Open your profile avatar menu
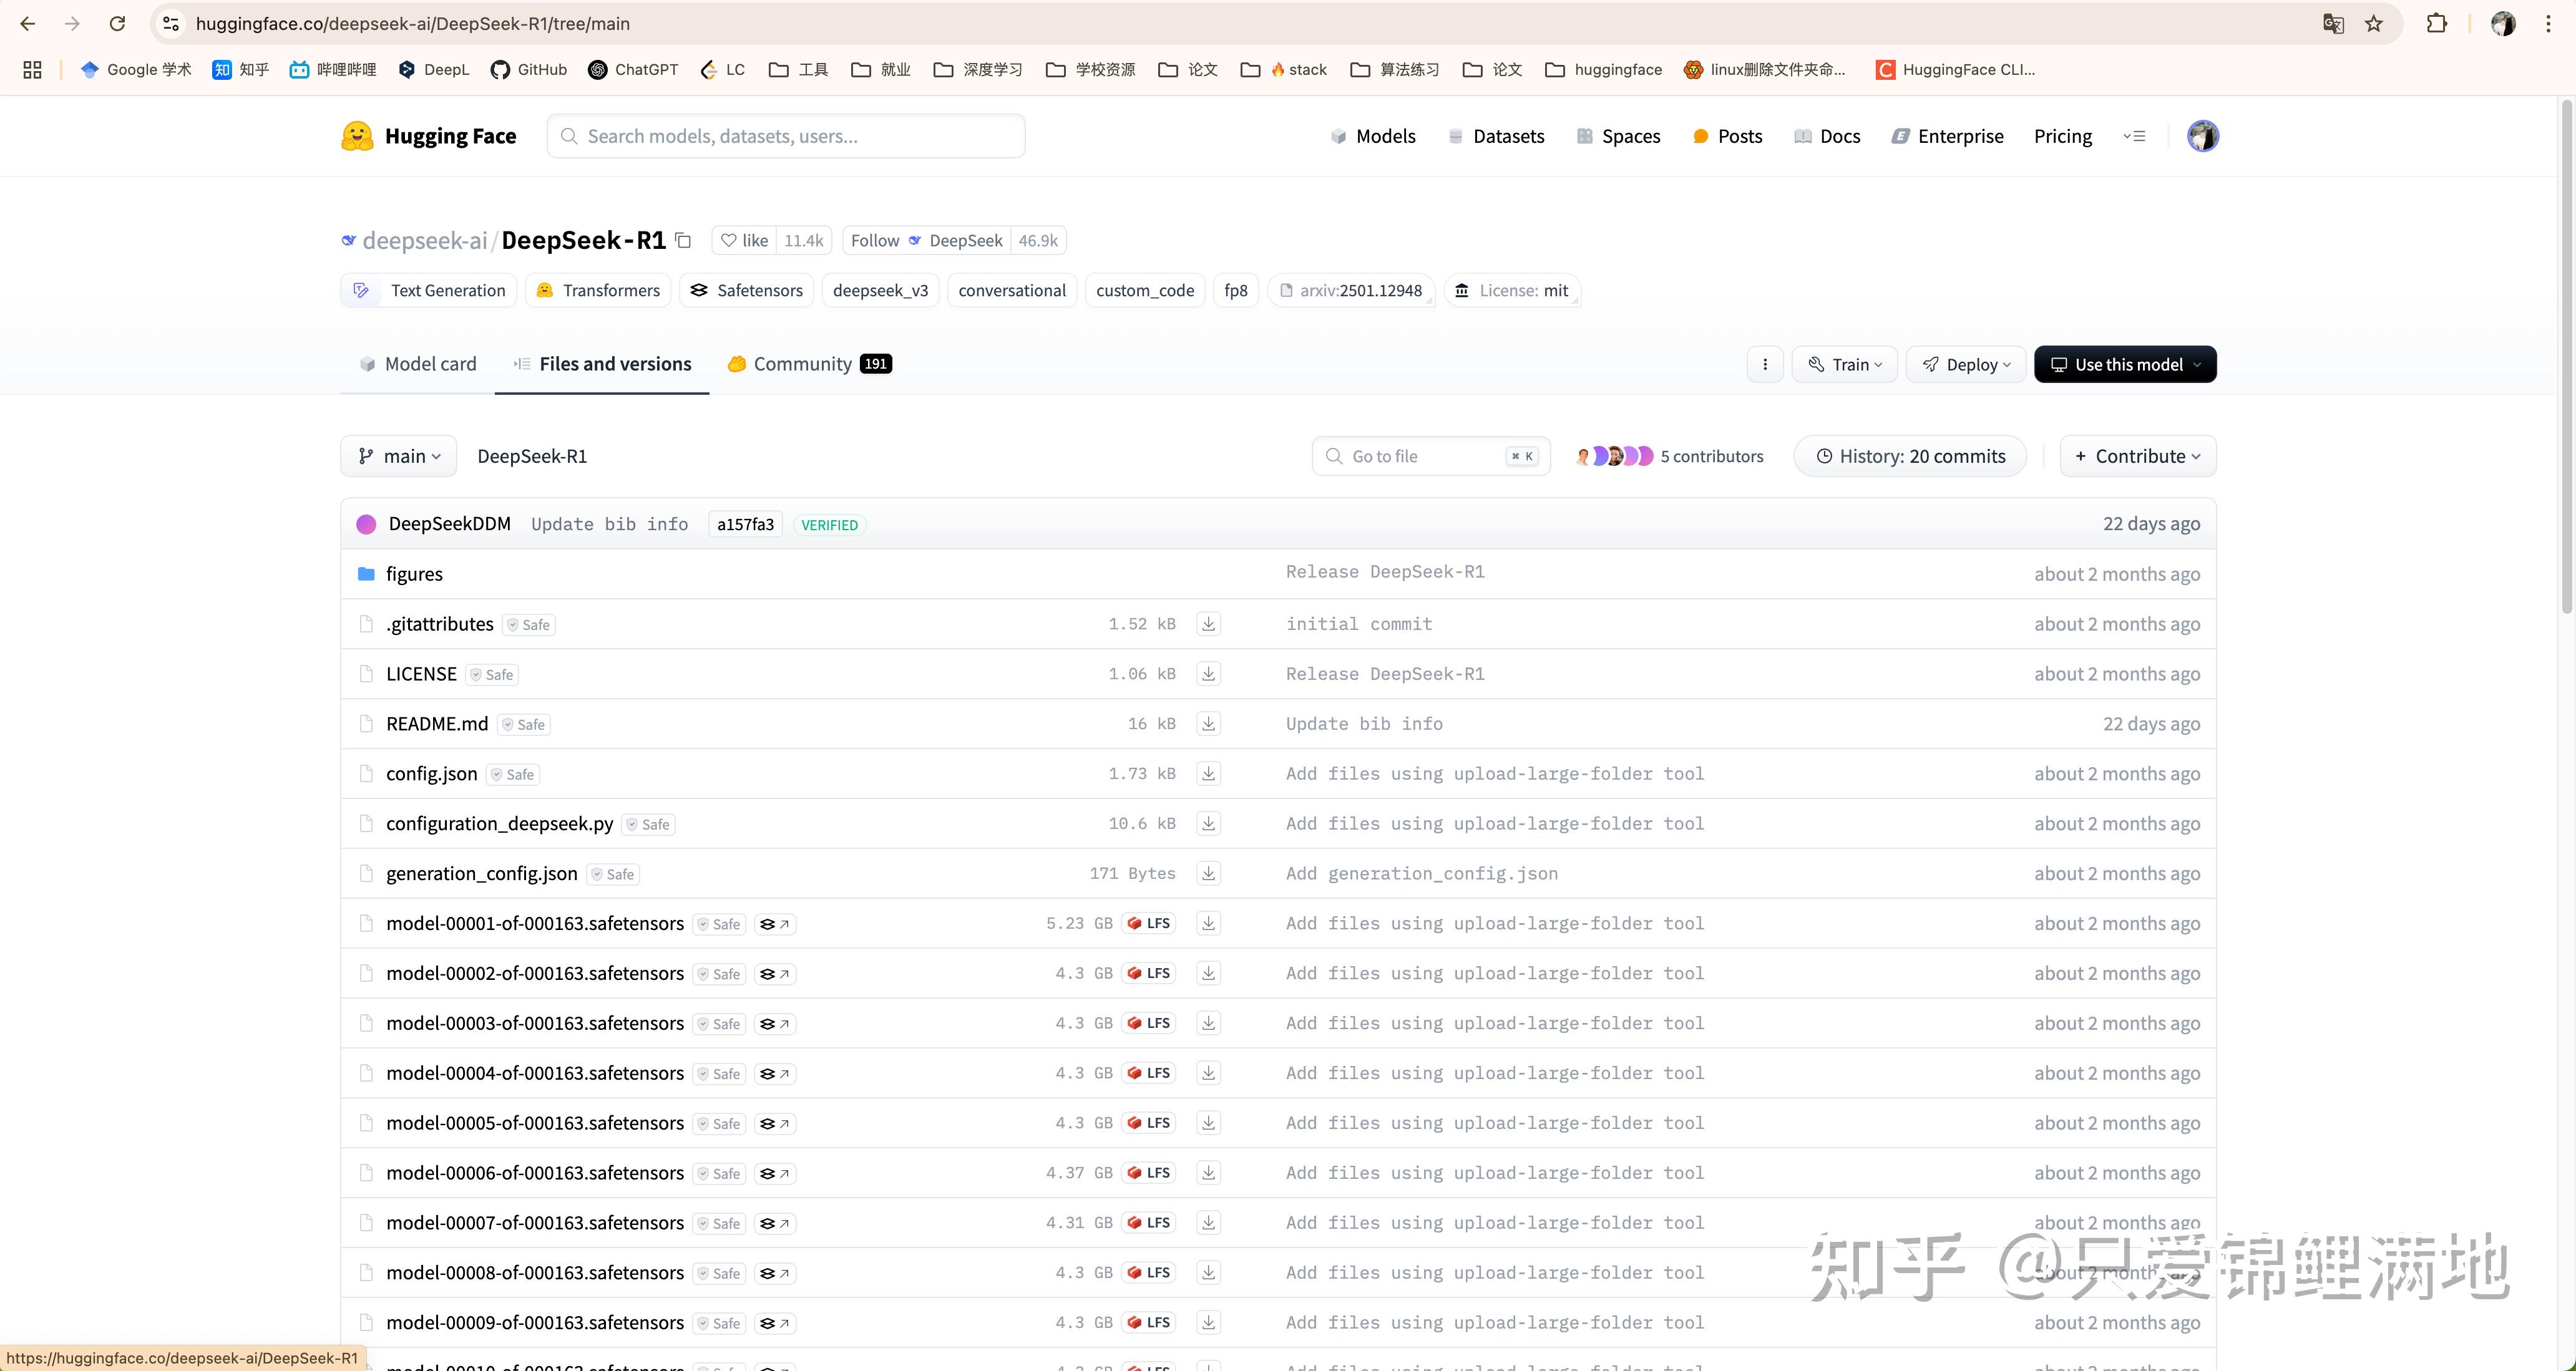The height and width of the screenshot is (1371, 2576). tap(2202, 136)
